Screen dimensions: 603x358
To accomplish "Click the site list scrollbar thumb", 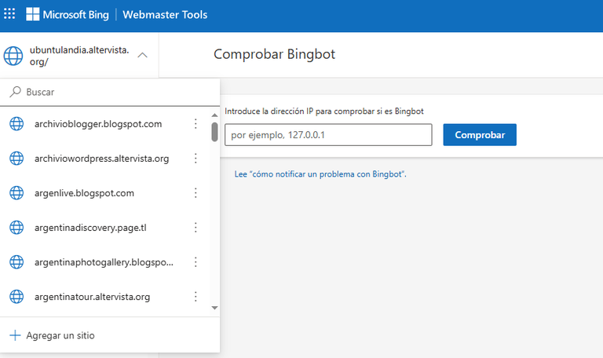I will (x=214, y=132).
